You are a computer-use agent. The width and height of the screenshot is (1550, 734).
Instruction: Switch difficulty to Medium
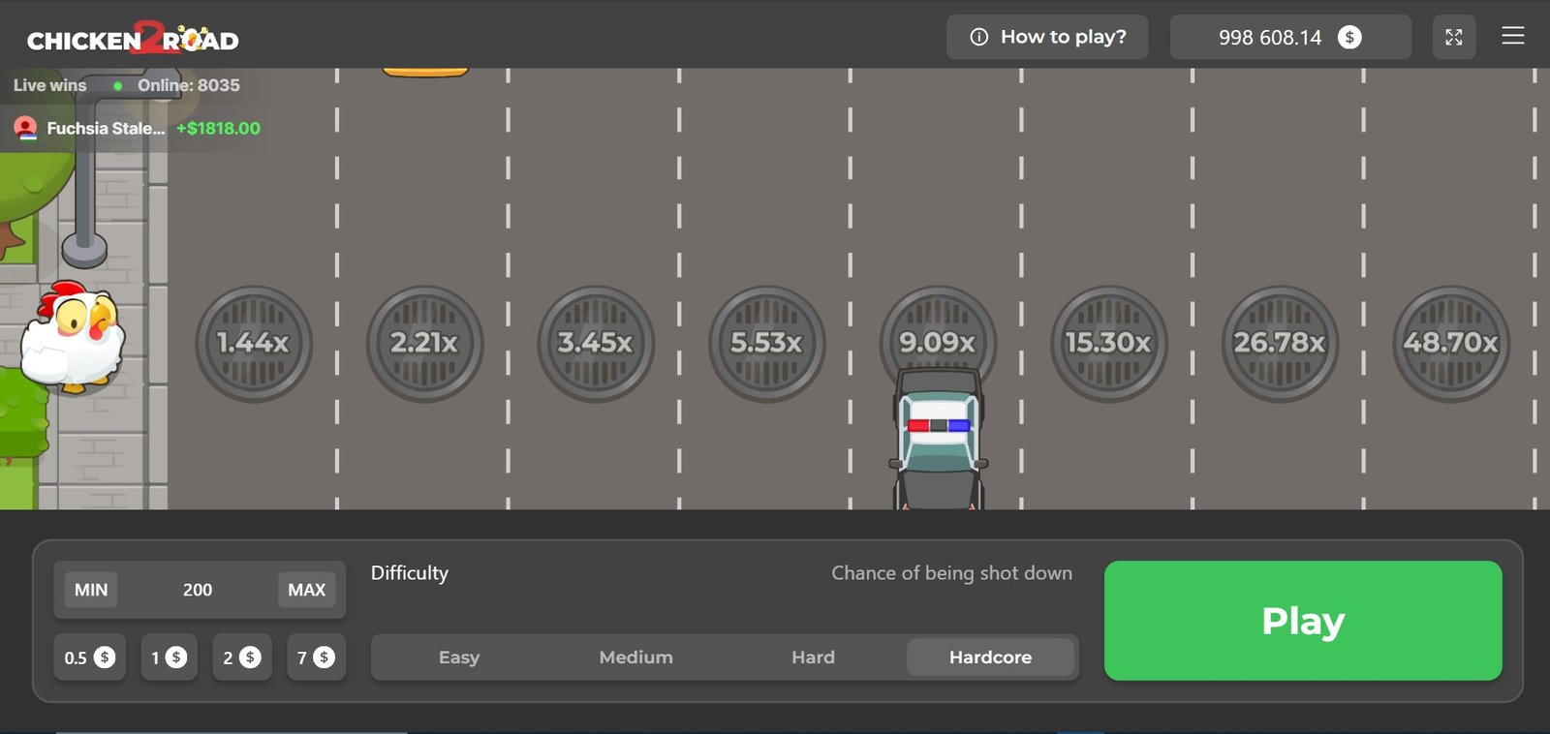click(x=635, y=658)
